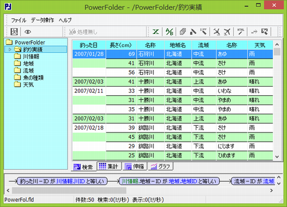Click the condition pane horizontal scrollbar thumb

tap(69, 190)
